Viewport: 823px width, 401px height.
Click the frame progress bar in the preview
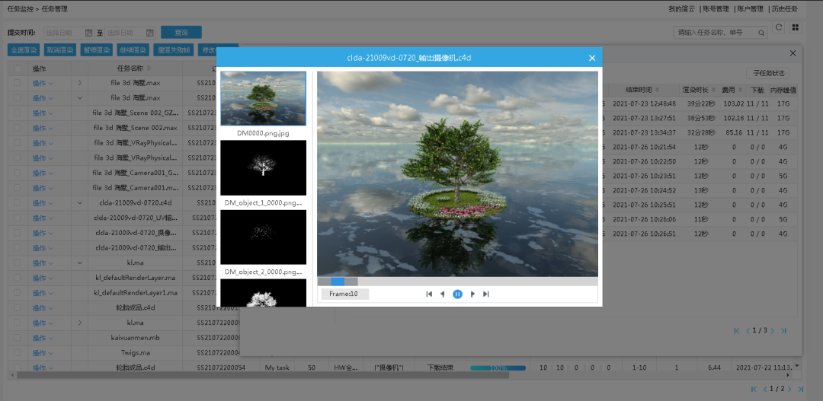click(457, 282)
